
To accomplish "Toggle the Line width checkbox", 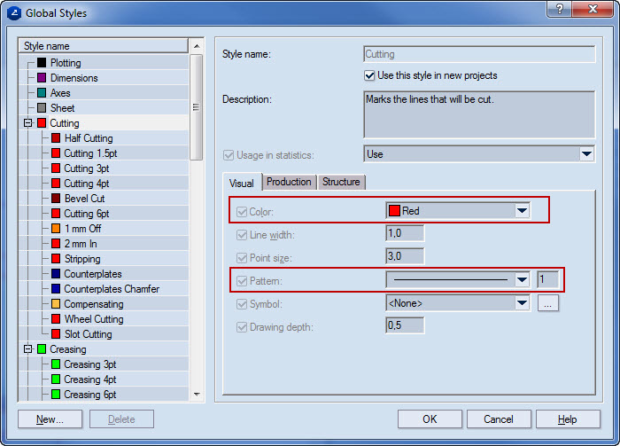I will pyautogui.click(x=242, y=235).
